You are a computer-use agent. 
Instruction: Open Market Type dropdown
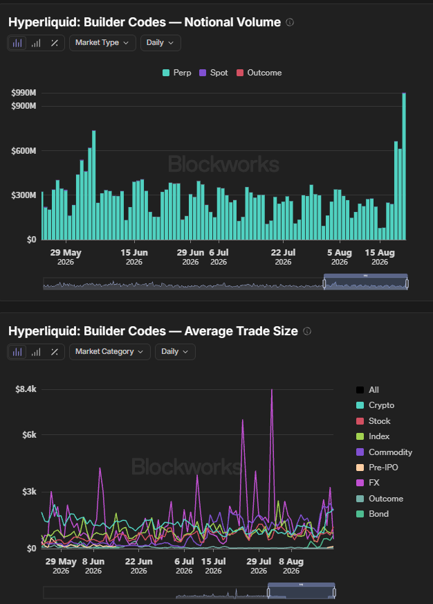tap(102, 43)
